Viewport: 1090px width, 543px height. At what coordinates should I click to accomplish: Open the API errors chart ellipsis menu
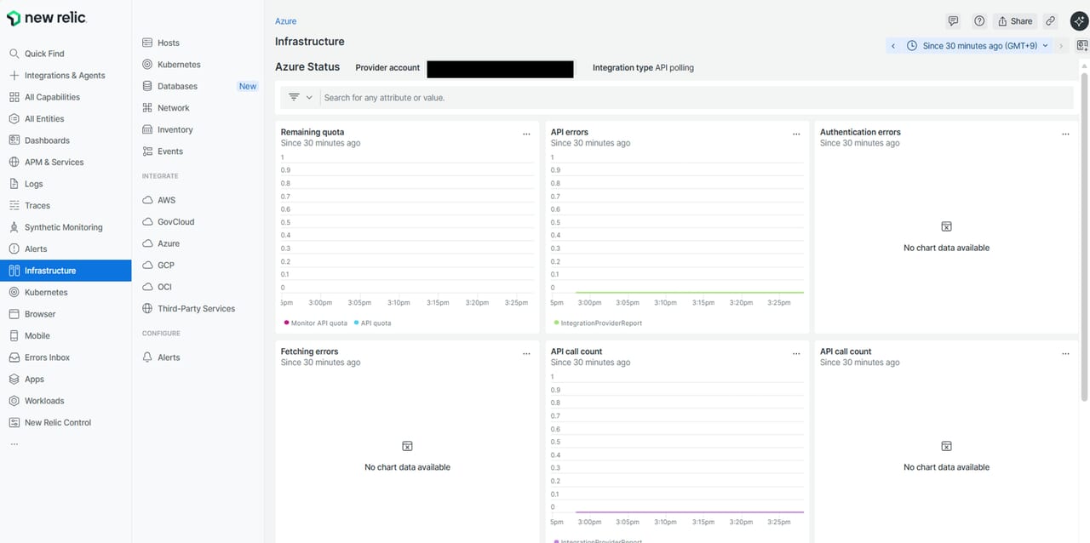pos(796,134)
